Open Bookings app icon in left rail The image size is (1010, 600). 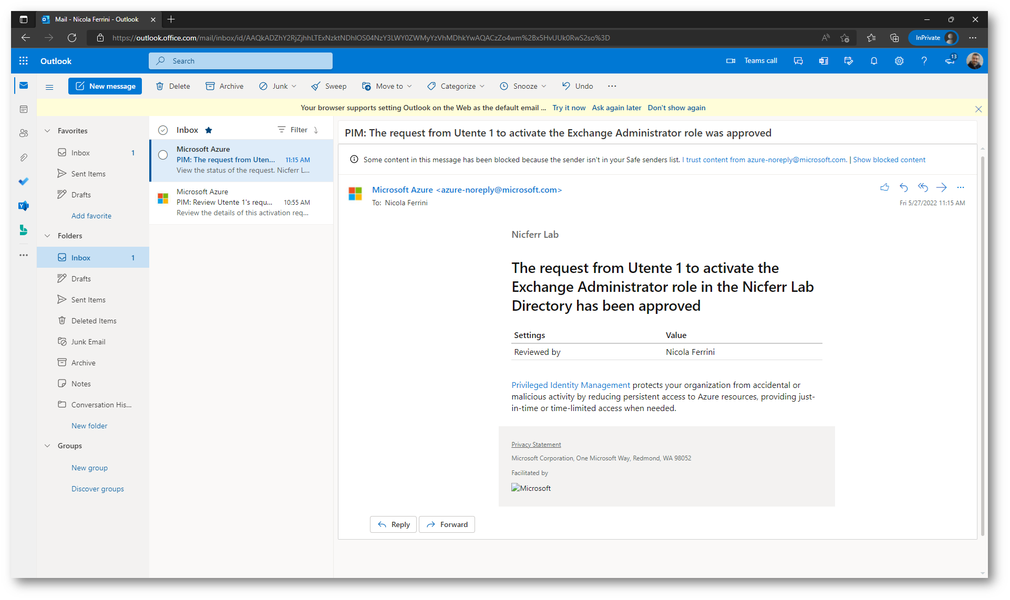(x=24, y=230)
